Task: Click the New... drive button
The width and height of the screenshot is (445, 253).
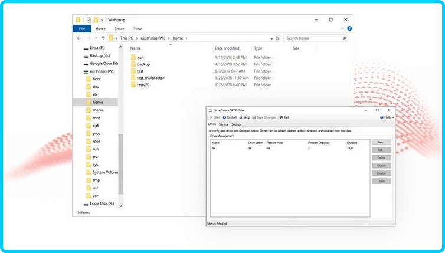Action: pos(381,142)
